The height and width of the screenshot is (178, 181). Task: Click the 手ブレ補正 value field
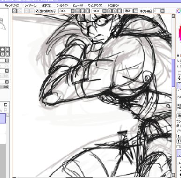pos(157,11)
